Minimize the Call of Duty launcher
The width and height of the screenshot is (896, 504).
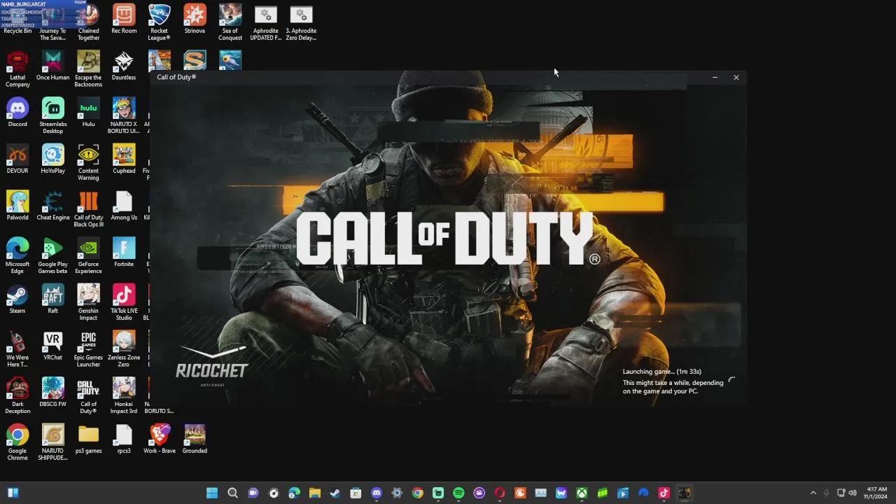pyautogui.click(x=715, y=77)
